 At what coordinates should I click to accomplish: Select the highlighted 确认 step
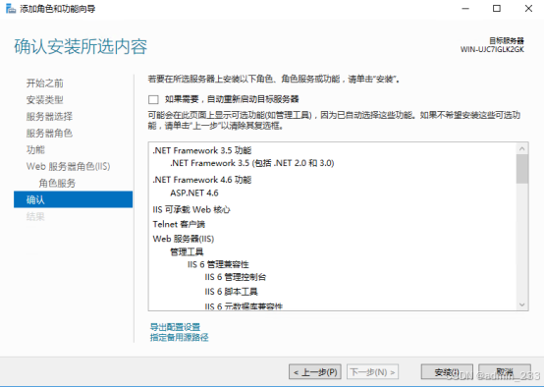click(x=74, y=199)
